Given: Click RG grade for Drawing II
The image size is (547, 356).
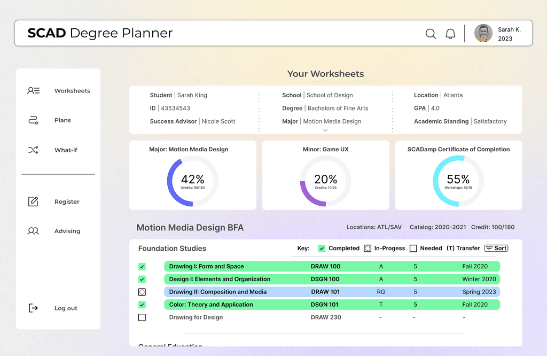Looking at the screenshot, I should coord(380,292).
